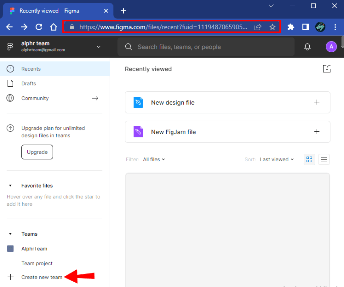Click the import file icon
The height and width of the screenshot is (287, 344).
[x=327, y=69]
